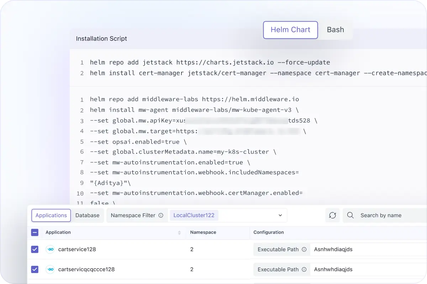
Task: Select the Applications tab
Action: coord(51,215)
